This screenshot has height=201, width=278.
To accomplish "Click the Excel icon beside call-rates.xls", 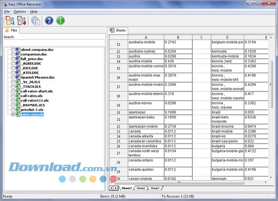I will click(x=18, y=95).
